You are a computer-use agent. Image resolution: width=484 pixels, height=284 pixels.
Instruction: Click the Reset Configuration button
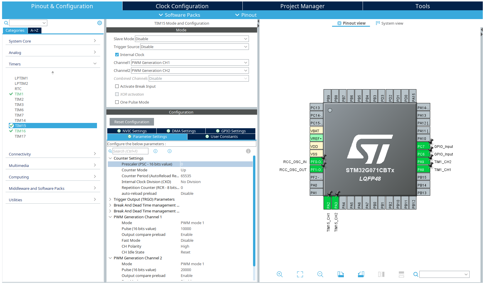(132, 122)
